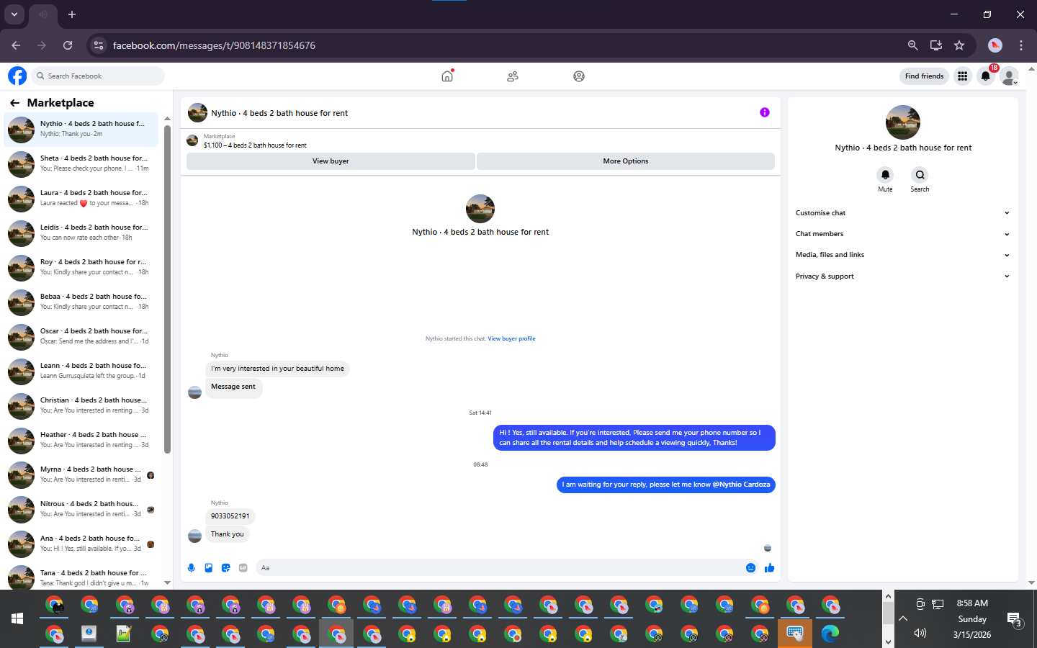Image resolution: width=1037 pixels, height=648 pixels.
Task: Open the emoji picker in the message box
Action: pos(750,567)
